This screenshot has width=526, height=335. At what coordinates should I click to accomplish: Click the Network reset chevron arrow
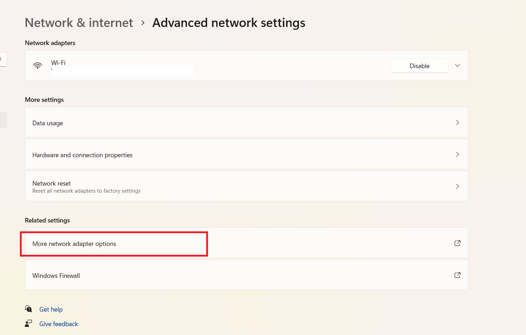pos(457,186)
